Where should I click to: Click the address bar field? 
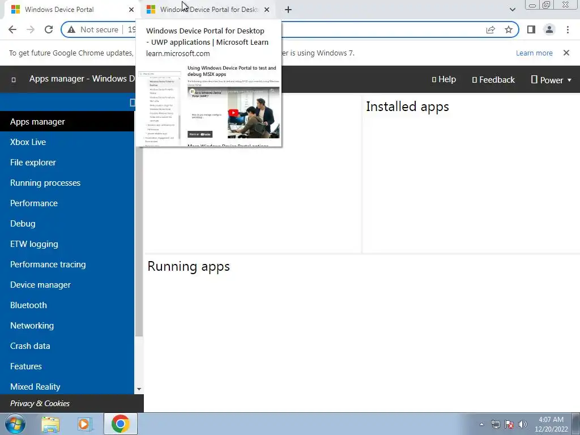pyautogui.click(x=289, y=29)
